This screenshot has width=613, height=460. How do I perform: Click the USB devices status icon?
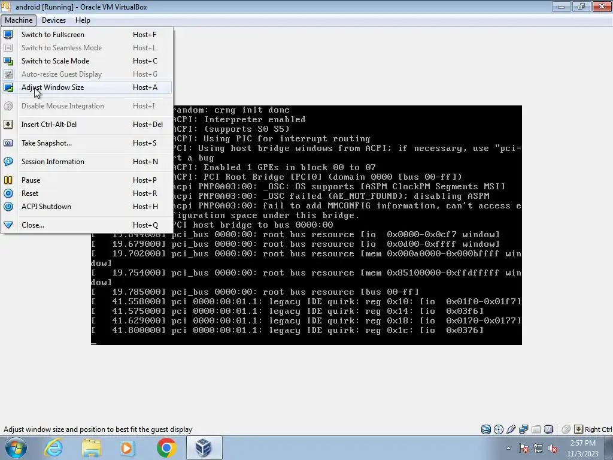coord(511,429)
